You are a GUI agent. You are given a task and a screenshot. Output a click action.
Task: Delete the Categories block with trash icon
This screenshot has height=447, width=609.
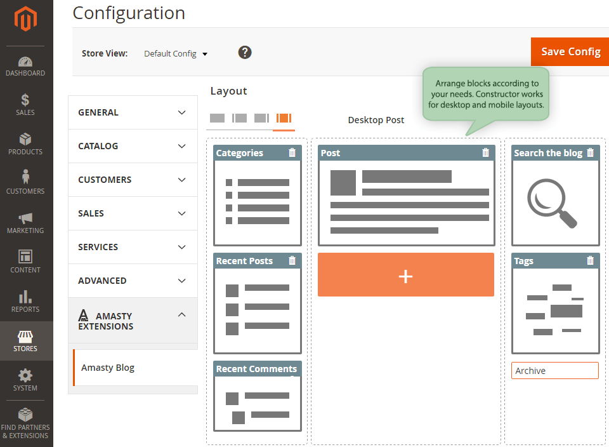coord(292,152)
